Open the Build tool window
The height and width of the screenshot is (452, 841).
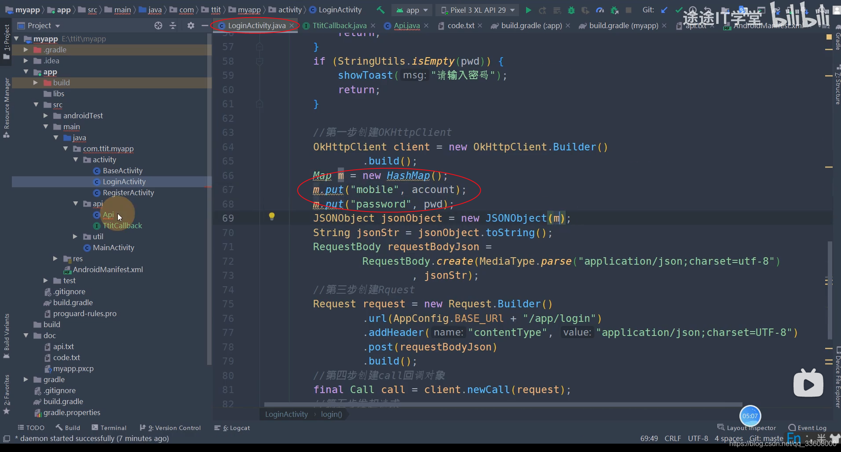point(68,427)
